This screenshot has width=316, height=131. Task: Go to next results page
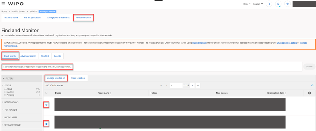(x=192, y=85)
